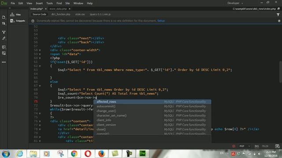This screenshot has width=282, height=158.
Task: Select change_user() in the code hint list
Action: [152, 111]
